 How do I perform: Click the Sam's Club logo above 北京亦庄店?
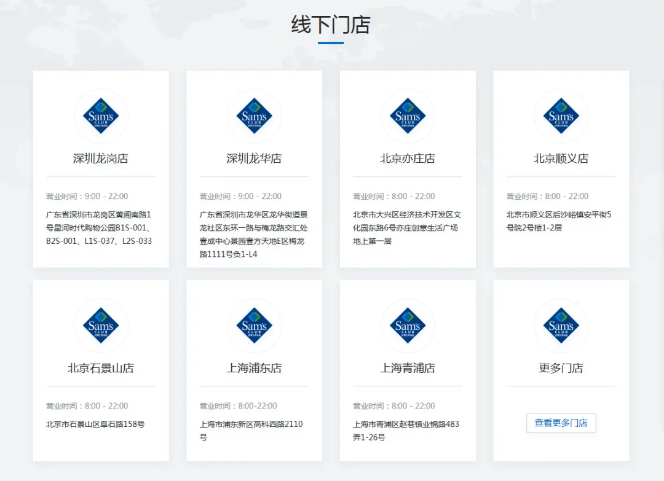pyautogui.click(x=408, y=116)
